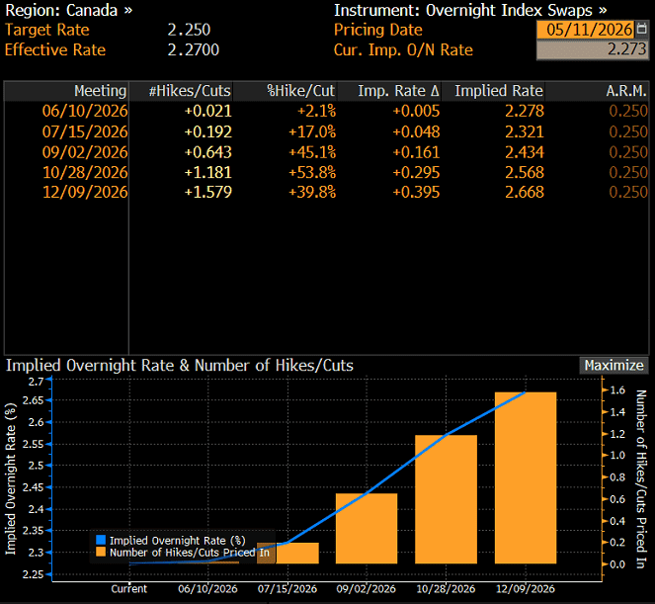The image size is (655, 604).
Task: Click the +45.1% hike probability cell
Action: click(x=312, y=152)
